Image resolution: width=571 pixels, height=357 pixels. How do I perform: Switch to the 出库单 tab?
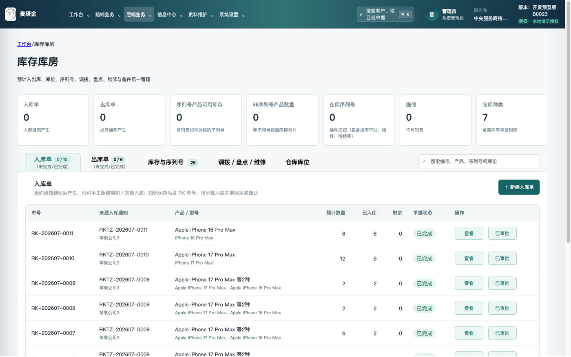point(109,162)
